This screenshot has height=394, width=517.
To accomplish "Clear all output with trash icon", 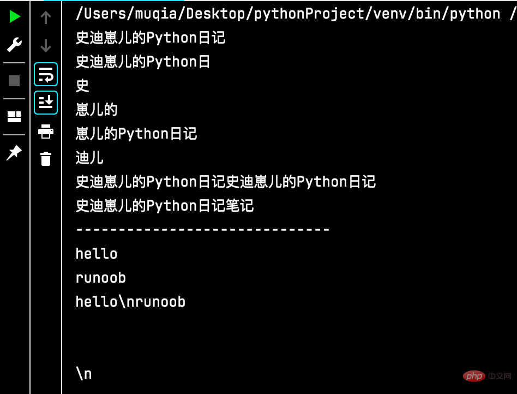I will click(x=46, y=159).
